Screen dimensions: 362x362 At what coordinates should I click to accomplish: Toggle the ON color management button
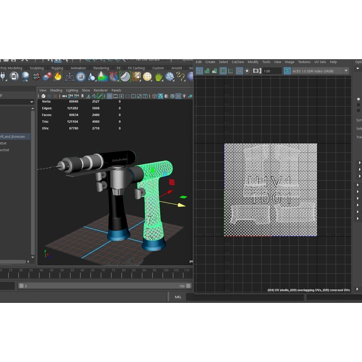pyautogui.click(x=287, y=71)
